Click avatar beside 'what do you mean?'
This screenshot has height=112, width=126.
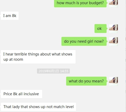pyautogui.click(x=113, y=81)
